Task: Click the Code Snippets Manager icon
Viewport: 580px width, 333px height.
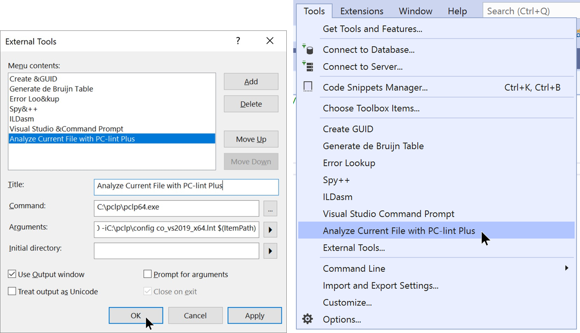Action: (308, 87)
